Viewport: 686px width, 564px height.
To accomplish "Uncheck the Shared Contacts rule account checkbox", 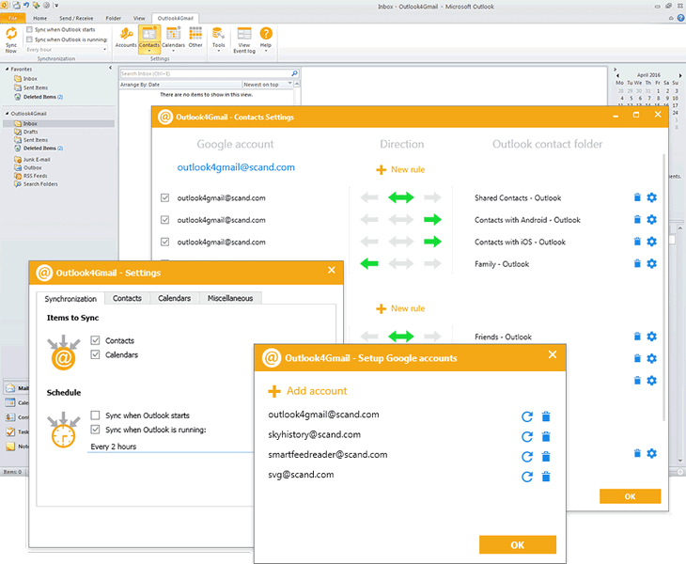I will (165, 197).
